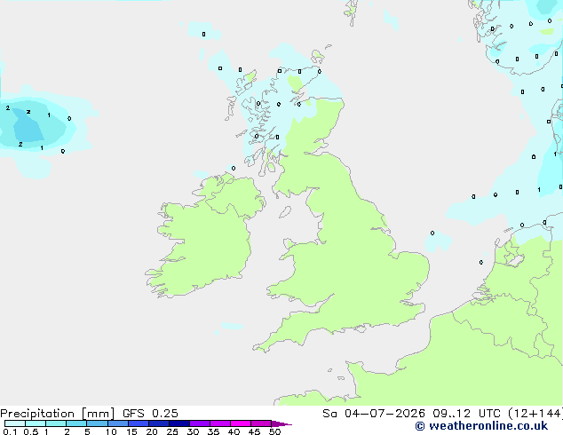Select the 40–45 mm magenta legend swatch

241,423
